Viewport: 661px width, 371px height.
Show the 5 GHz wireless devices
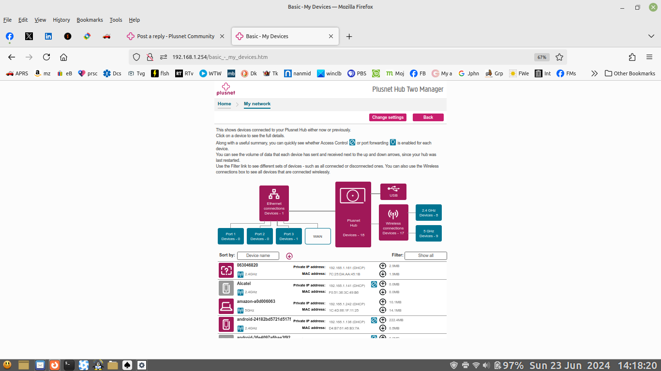pyautogui.click(x=428, y=233)
